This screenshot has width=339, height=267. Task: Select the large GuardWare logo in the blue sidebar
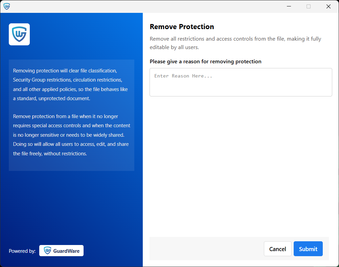tap(19, 34)
